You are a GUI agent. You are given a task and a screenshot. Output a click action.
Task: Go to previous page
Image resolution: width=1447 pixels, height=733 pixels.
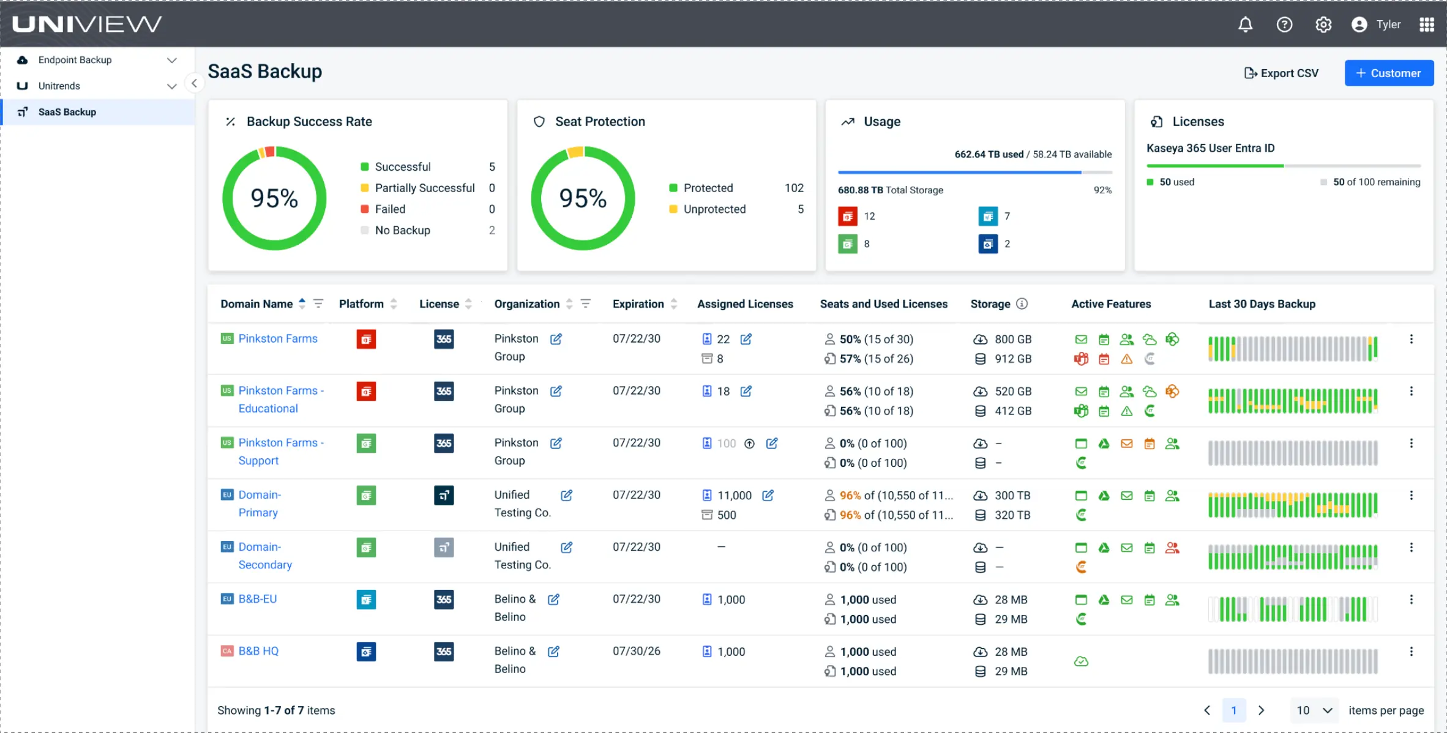pos(1207,710)
